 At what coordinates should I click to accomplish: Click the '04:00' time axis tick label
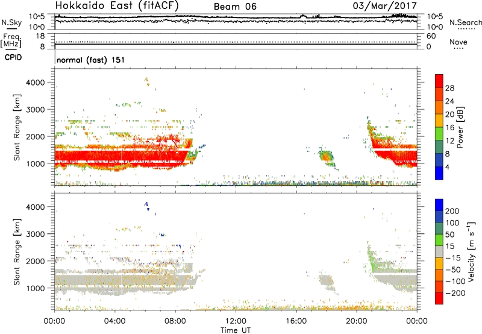point(114,321)
